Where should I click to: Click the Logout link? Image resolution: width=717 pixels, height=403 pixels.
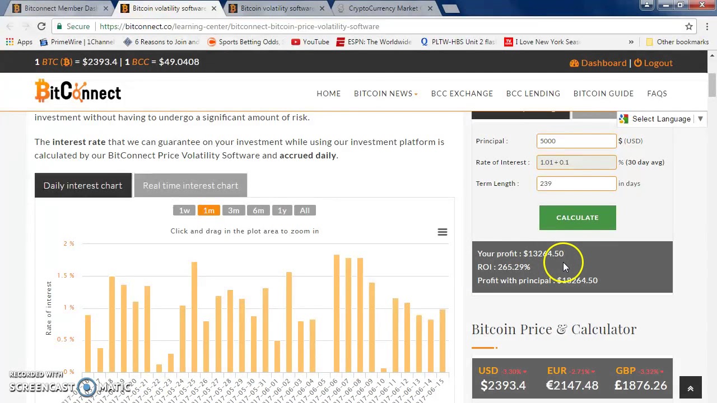653,63
